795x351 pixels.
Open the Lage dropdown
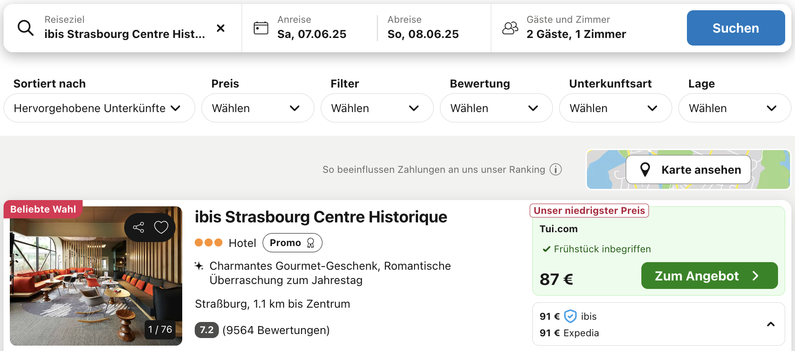(x=735, y=108)
